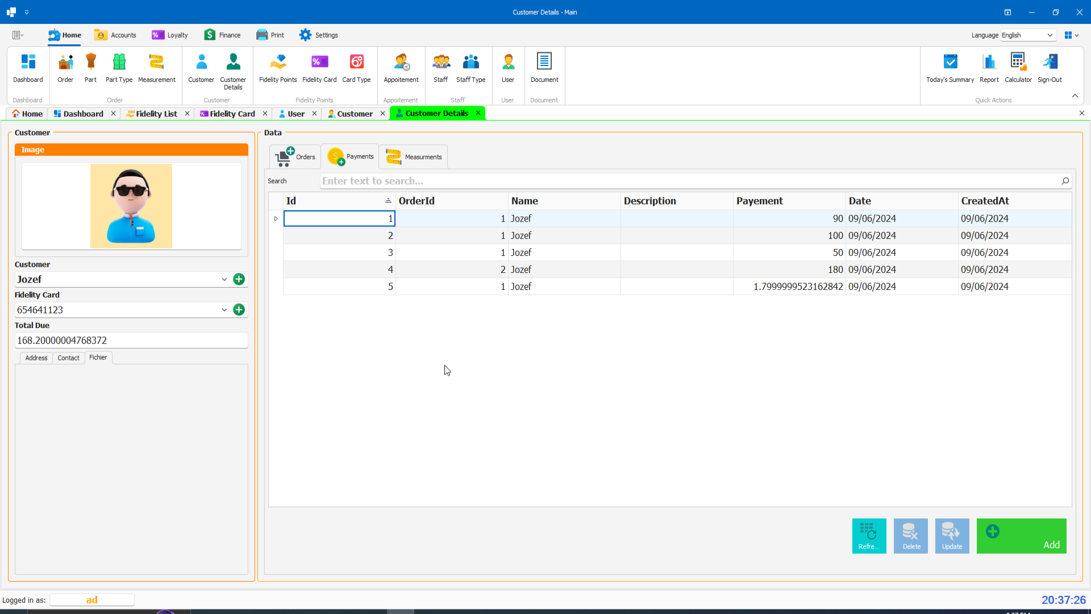Click green plus next to Fidelity Card
Viewport: 1091px width, 614px height.
point(239,310)
